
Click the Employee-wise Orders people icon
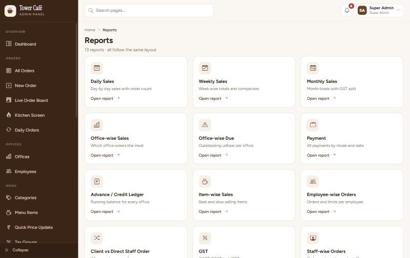(x=313, y=181)
